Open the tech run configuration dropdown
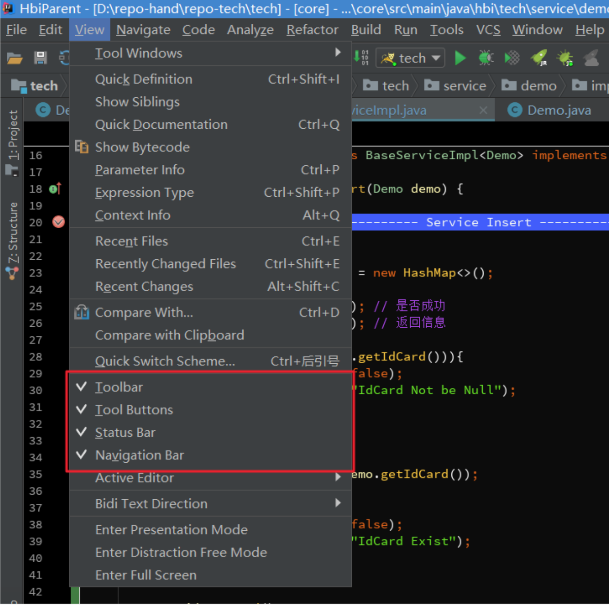Screen dimensions: 609x605 [x=411, y=58]
